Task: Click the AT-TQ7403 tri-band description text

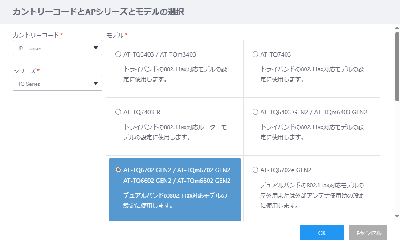Action: pos(312,74)
